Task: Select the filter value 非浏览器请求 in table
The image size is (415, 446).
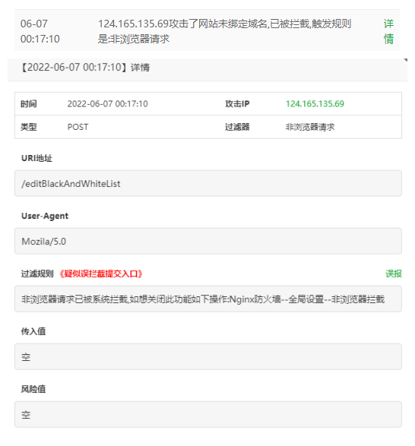Action: coord(310,127)
